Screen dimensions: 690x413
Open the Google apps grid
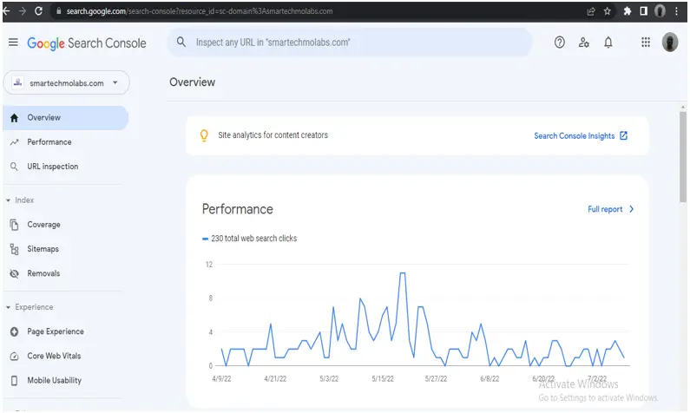point(646,43)
